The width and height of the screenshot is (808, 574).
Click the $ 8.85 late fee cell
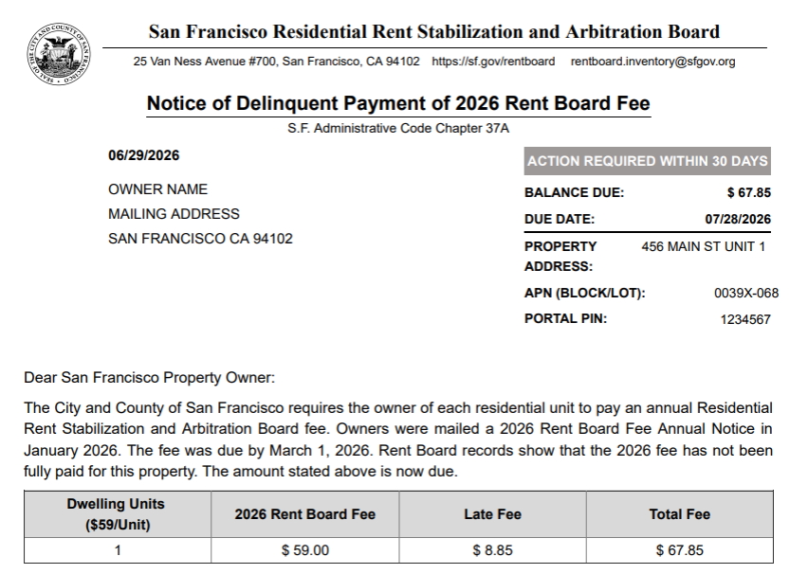pos(492,550)
